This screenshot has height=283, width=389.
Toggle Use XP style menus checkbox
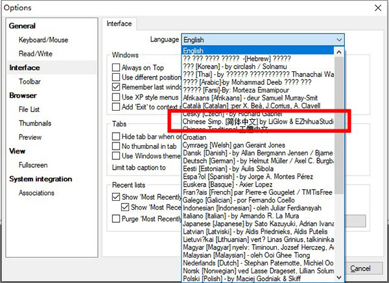click(117, 96)
